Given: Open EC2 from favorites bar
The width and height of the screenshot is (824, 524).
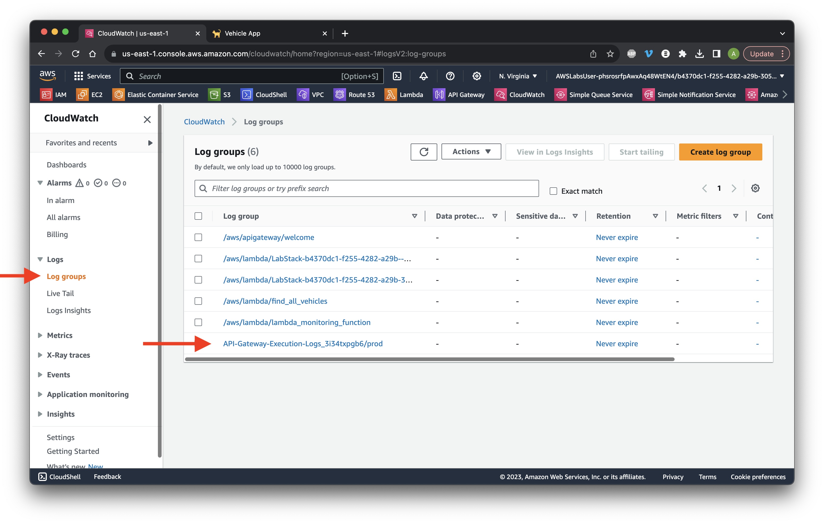Looking at the screenshot, I should click(89, 95).
